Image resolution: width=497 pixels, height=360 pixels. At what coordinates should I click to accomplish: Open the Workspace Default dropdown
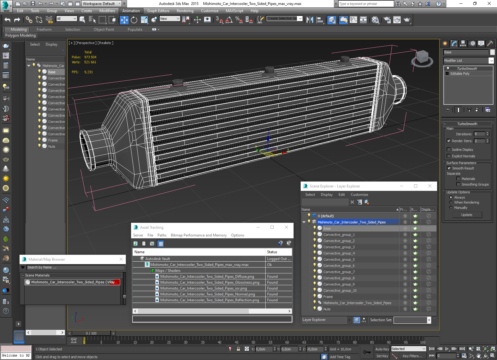[x=124, y=4]
